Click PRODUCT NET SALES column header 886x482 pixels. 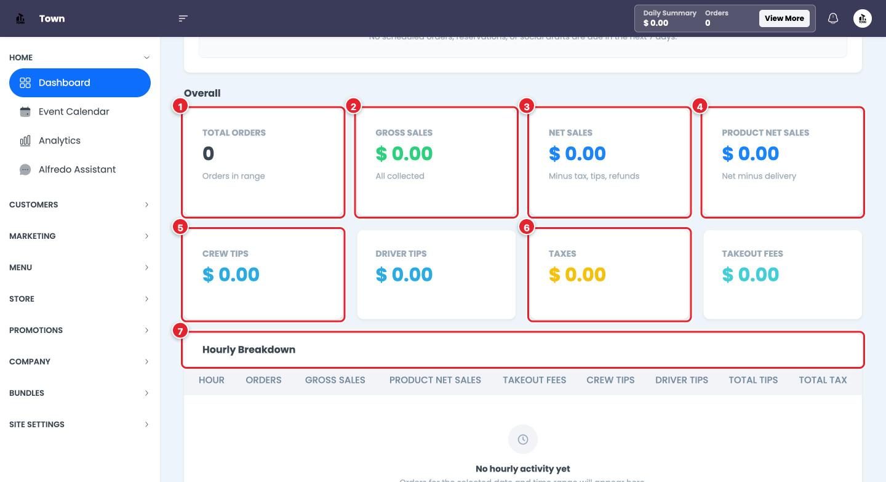coord(435,380)
